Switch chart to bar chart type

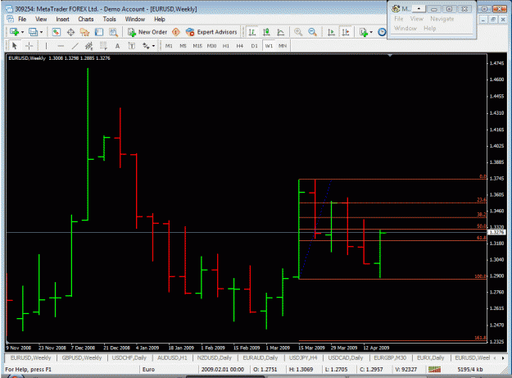[252, 32]
